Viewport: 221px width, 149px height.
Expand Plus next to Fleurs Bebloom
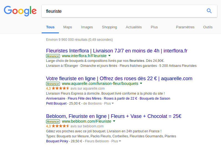pos(116,141)
